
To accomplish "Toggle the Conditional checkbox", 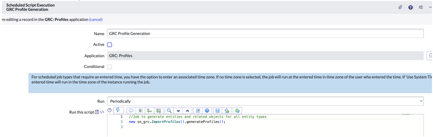I will point(110,67).
